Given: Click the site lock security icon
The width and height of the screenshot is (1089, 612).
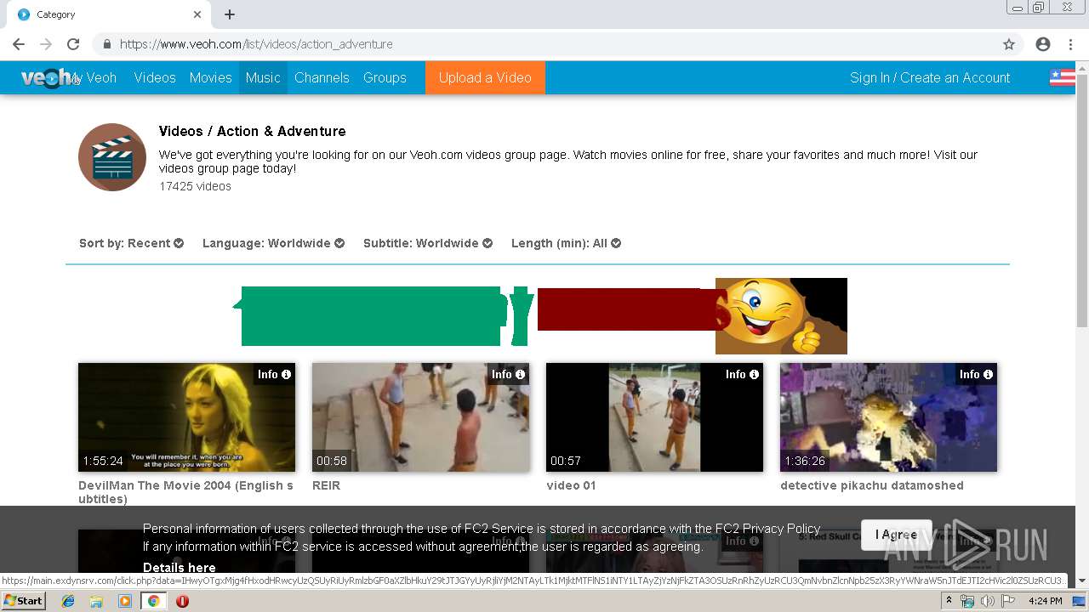Looking at the screenshot, I should tap(107, 44).
